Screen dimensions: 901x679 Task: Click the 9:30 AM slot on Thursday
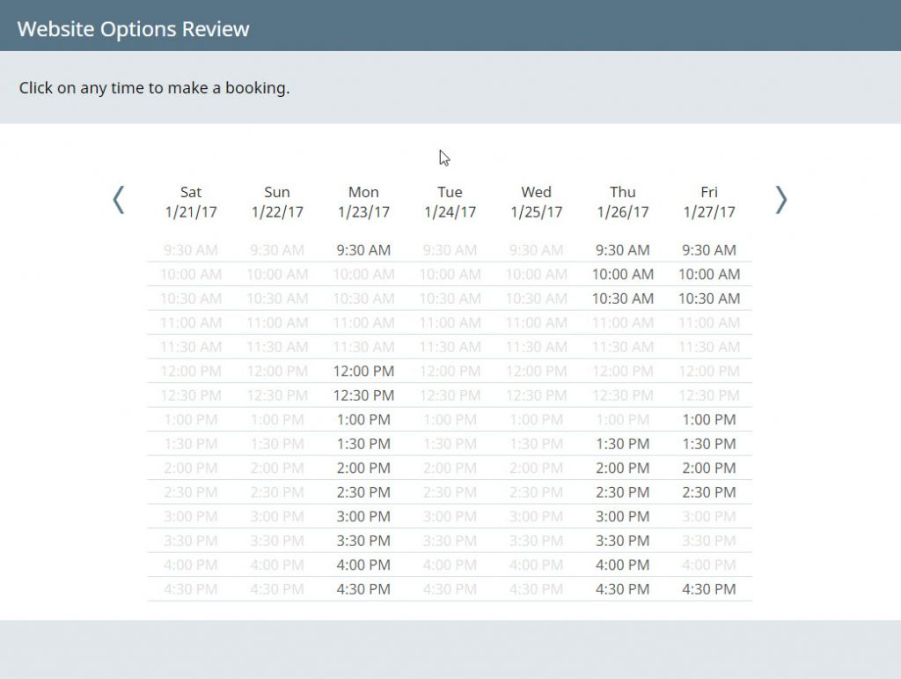(623, 250)
